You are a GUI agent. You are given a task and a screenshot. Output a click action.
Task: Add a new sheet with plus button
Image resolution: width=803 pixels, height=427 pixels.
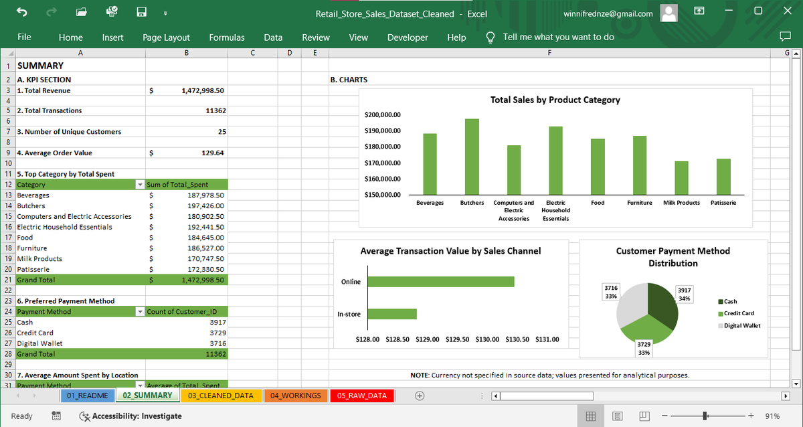[x=420, y=396]
